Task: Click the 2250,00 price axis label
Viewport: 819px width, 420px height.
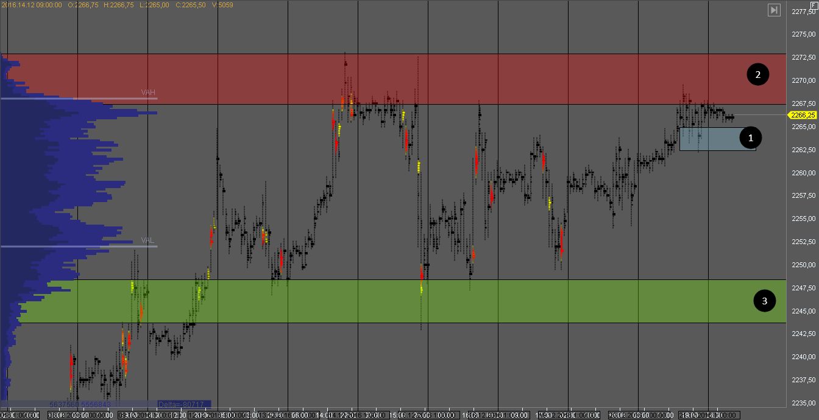Action: (804, 265)
